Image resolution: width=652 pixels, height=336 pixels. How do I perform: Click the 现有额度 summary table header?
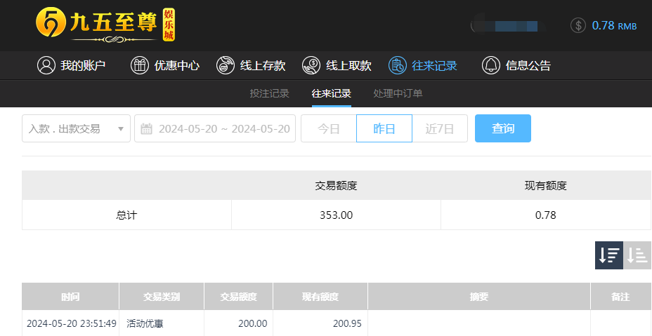[x=545, y=185]
